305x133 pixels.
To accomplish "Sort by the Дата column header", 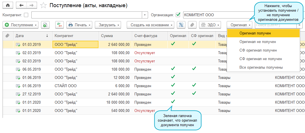I will (31, 36).
